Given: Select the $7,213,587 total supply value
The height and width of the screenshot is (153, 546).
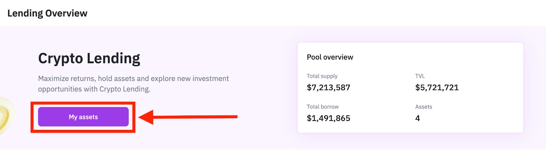Looking at the screenshot, I should pos(328,88).
